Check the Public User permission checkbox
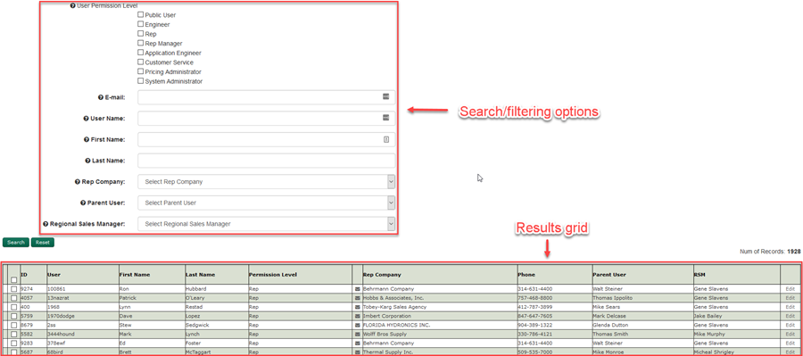 point(140,15)
